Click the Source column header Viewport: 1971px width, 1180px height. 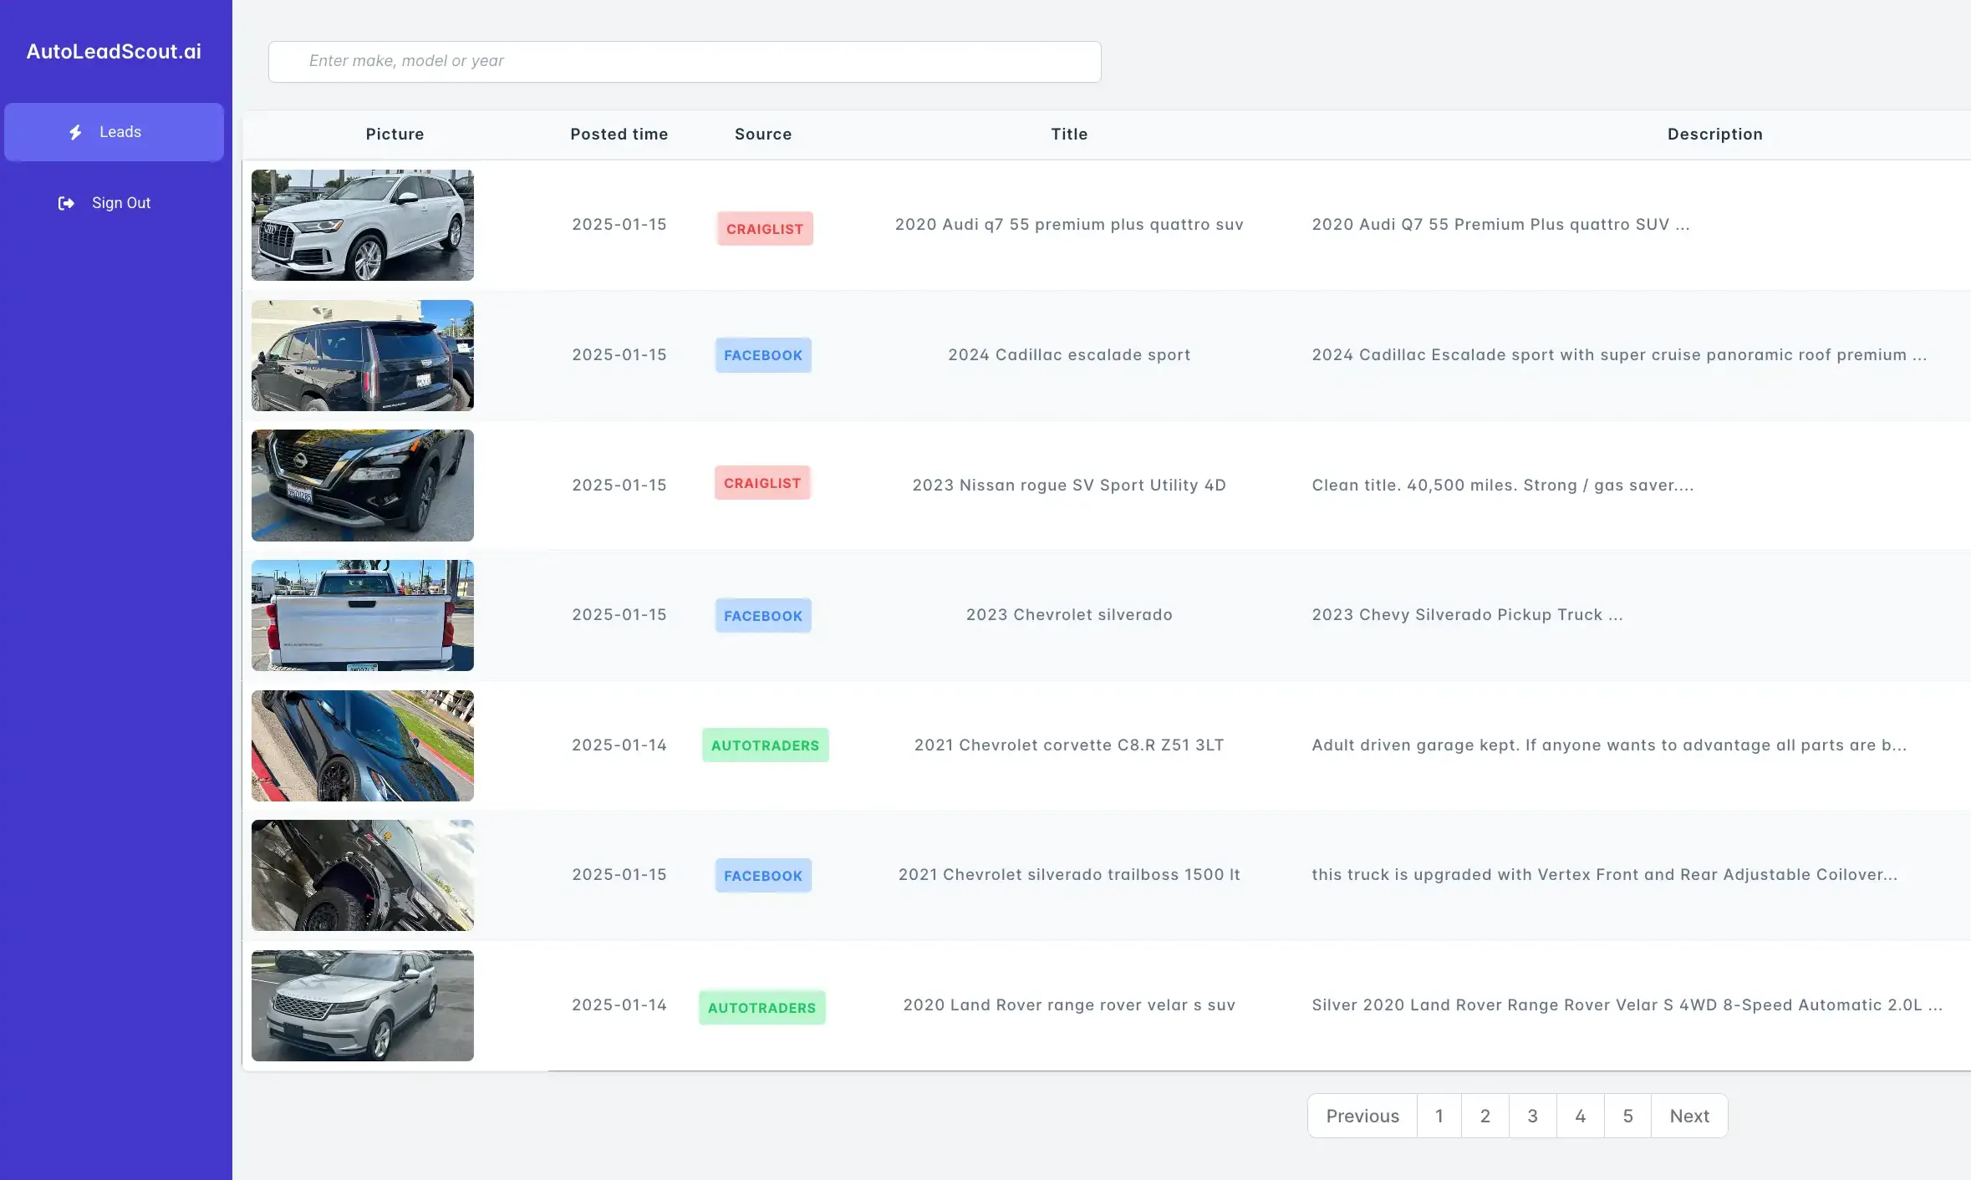pyautogui.click(x=762, y=135)
